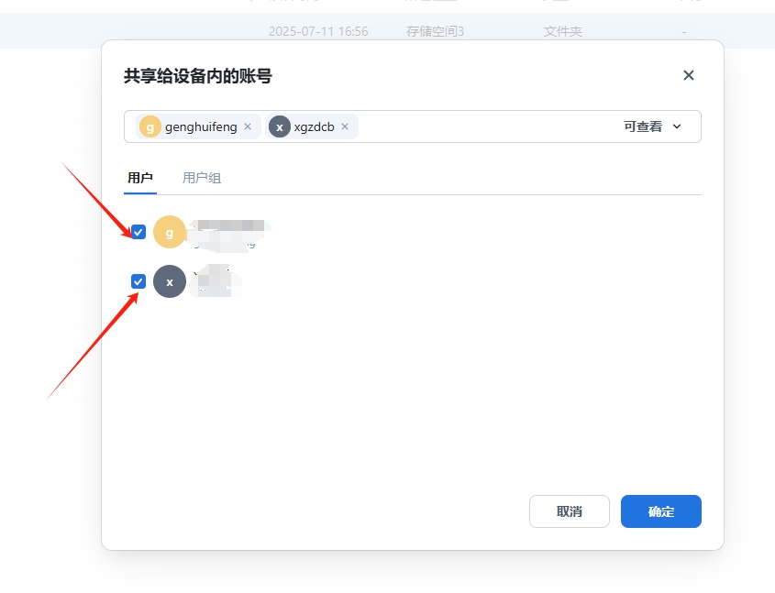Remove the genghuifeng tag
Viewport: 775px width, 593px height.
pyautogui.click(x=248, y=126)
